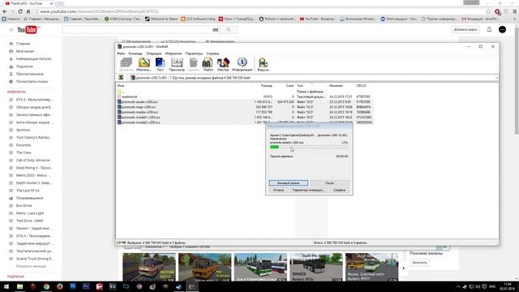This screenshot has width=519, height=292.
Task: Show the system tray hidden icons chevron
Action: pos(458,286)
